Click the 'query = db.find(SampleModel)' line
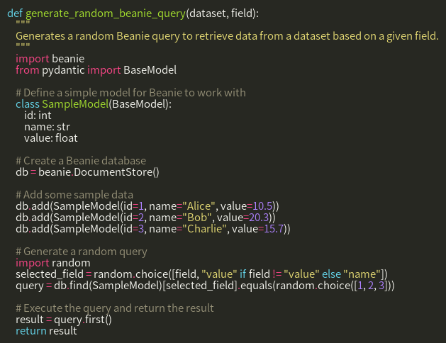Viewport: 446px width, 343px height. click(205, 286)
